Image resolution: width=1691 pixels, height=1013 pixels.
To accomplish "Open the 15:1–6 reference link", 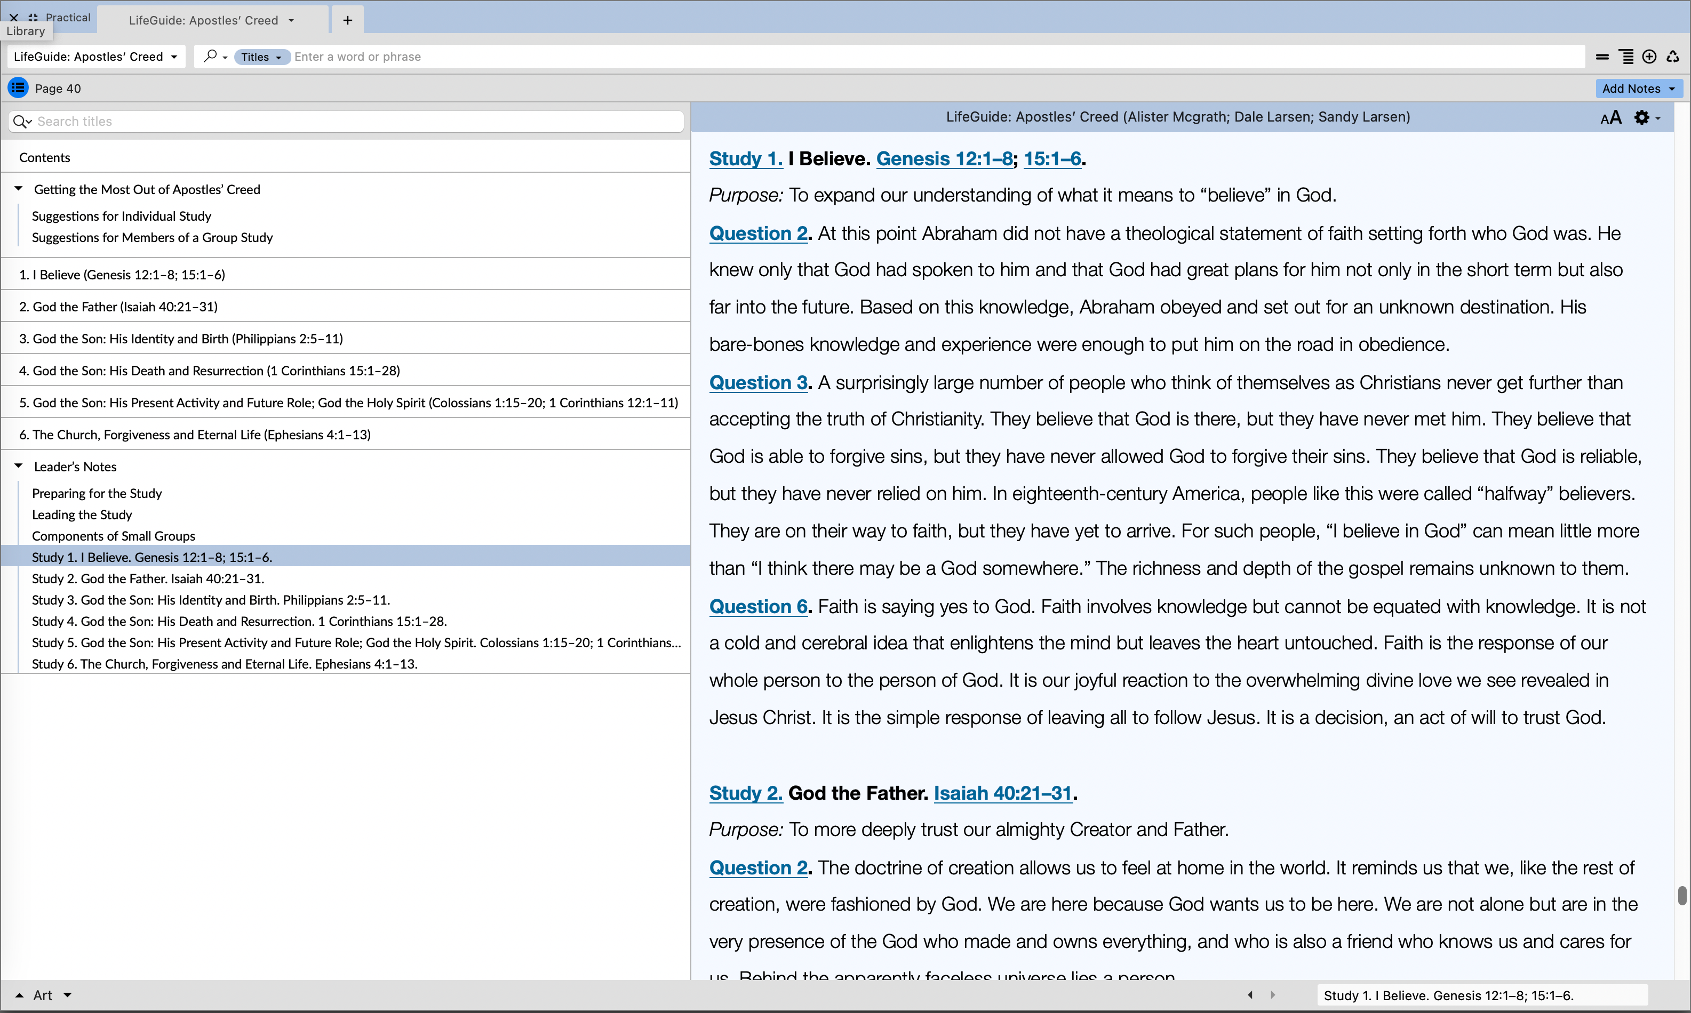I will tap(1052, 158).
